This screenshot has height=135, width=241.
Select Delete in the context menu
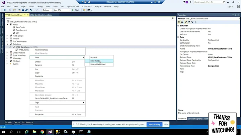pyautogui.click(x=57, y=62)
